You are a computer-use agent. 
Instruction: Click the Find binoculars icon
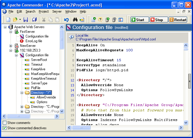coord(75,20)
